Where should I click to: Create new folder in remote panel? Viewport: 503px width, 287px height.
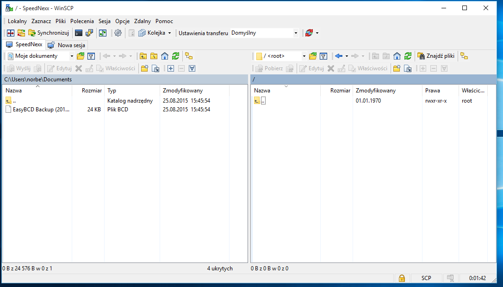tap(397, 68)
